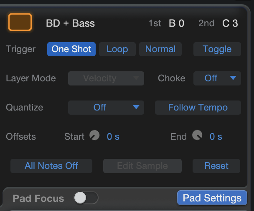
Task: Enable Loop trigger mode
Action: [x=117, y=49]
